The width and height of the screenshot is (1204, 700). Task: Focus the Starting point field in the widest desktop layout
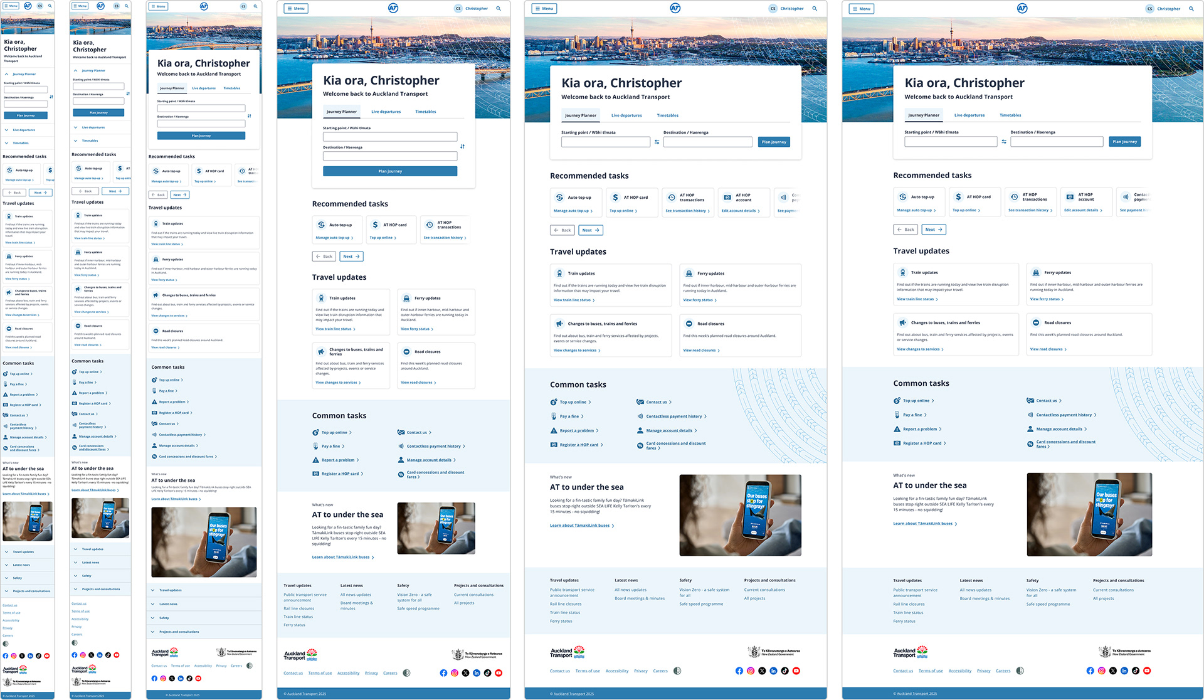pos(951,142)
